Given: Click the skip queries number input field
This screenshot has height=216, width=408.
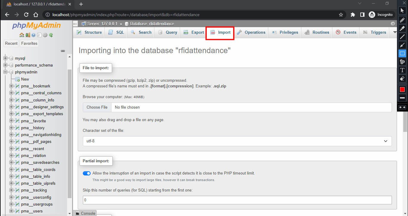Looking at the screenshot, I should (x=237, y=200).
